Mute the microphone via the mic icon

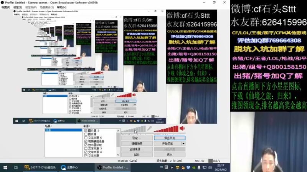(x=149, y=128)
